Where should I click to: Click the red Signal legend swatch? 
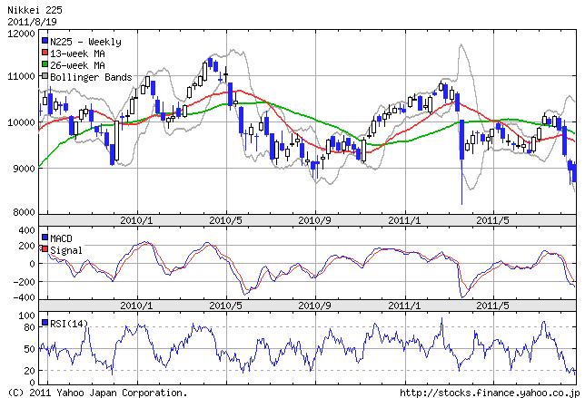pyautogui.click(x=45, y=249)
